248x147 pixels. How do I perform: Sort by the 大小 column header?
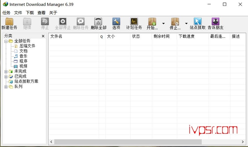(x=118, y=36)
